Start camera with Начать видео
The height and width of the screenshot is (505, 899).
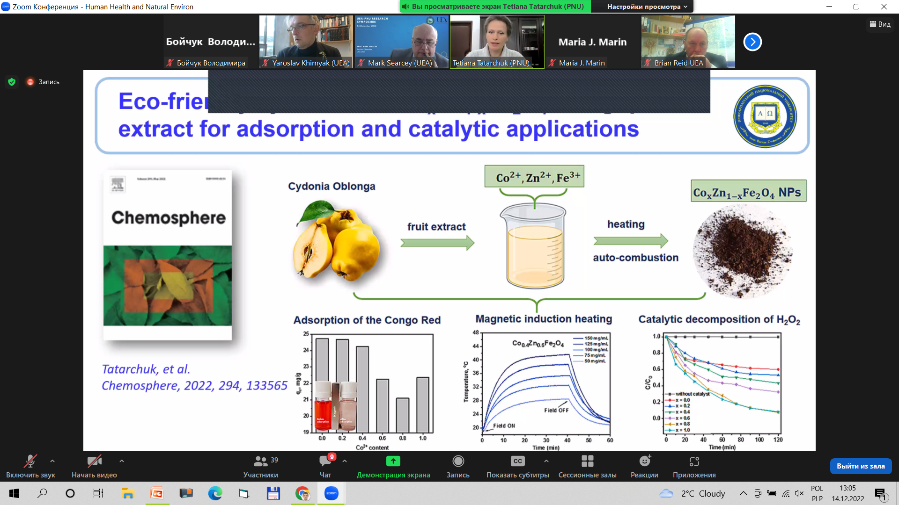pyautogui.click(x=94, y=467)
